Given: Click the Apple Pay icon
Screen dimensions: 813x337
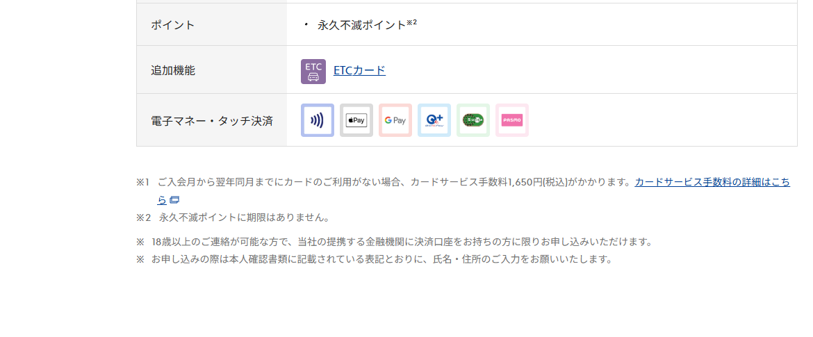Looking at the screenshot, I should pyautogui.click(x=356, y=120).
